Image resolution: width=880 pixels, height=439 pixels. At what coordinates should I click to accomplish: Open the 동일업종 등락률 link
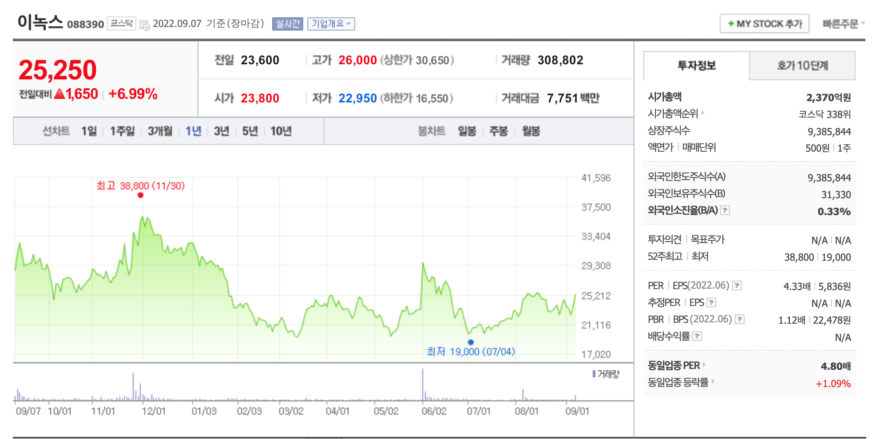click(x=678, y=382)
